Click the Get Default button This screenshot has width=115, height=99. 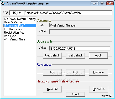pyautogui.click(x=52, y=55)
